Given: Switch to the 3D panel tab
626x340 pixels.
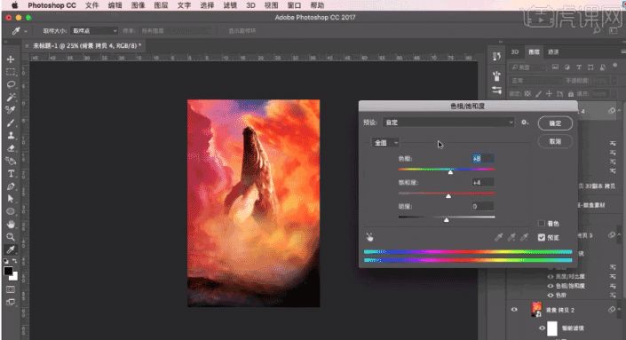Looking at the screenshot, I should pos(515,51).
